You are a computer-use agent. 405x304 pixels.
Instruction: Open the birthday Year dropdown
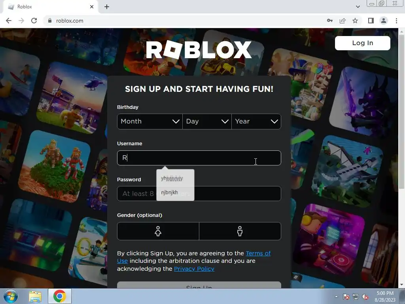[256, 122]
